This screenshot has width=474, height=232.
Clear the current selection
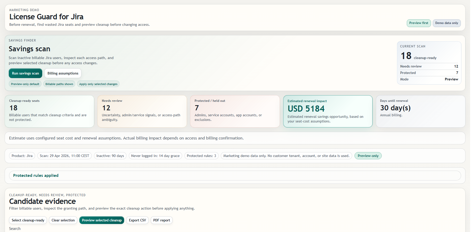pos(63,220)
